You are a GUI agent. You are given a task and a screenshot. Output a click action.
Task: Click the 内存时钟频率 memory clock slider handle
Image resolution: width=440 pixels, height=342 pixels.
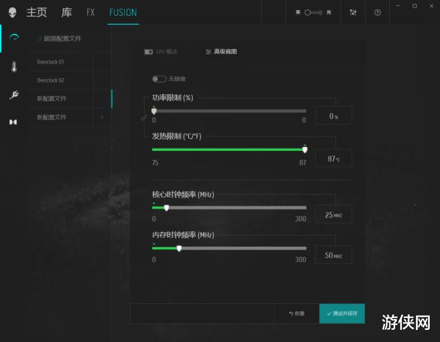coord(179,248)
